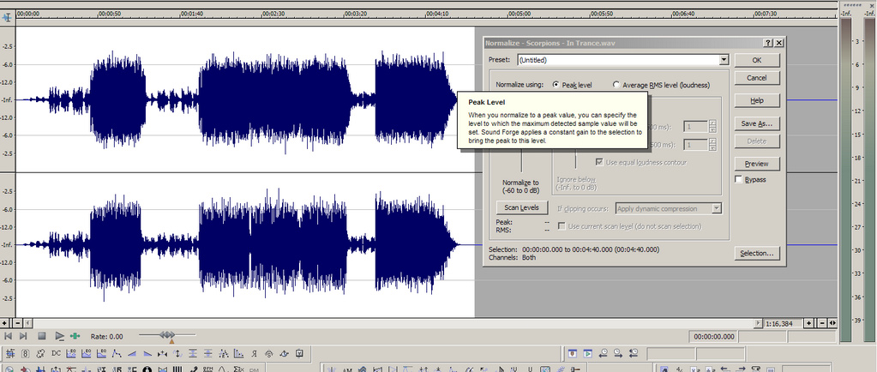Click the context help '?' title bar button
This screenshot has width=877, height=372.
pyautogui.click(x=768, y=43)
